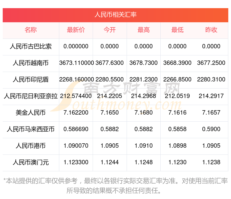The width and height of the screenshot is (231, 199).
Task: Click 今开 value 1.0905 for 港币
Action: [110, 146]
